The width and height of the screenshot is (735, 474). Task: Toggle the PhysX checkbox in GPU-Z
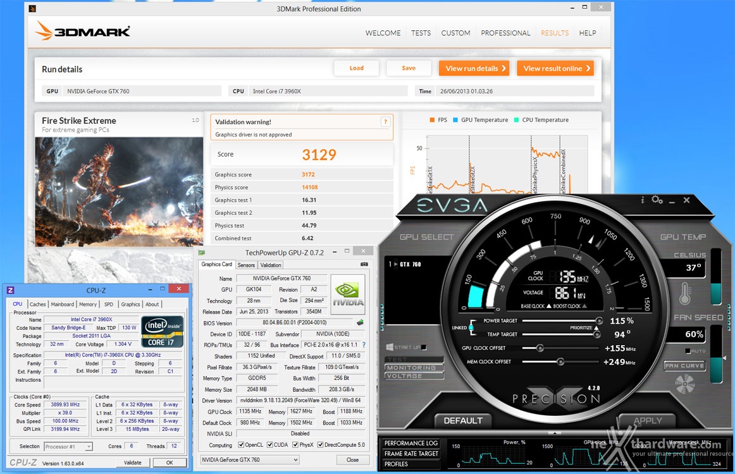(x=295, y=445)
